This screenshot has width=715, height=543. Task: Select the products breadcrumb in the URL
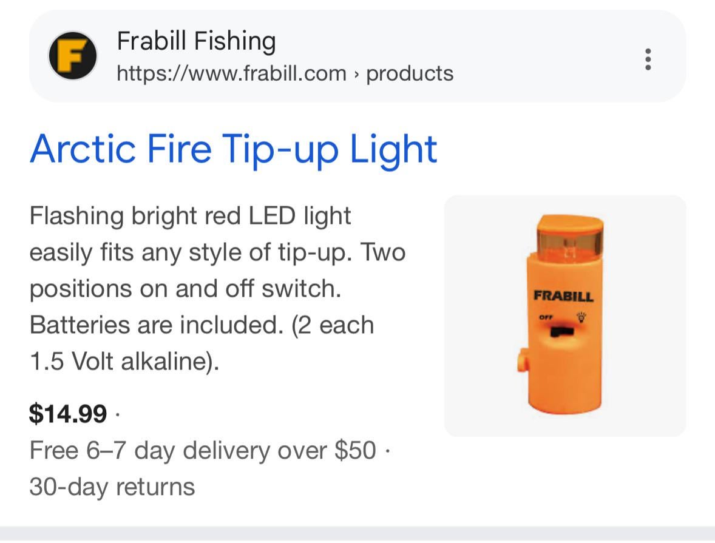coord(410,73)
